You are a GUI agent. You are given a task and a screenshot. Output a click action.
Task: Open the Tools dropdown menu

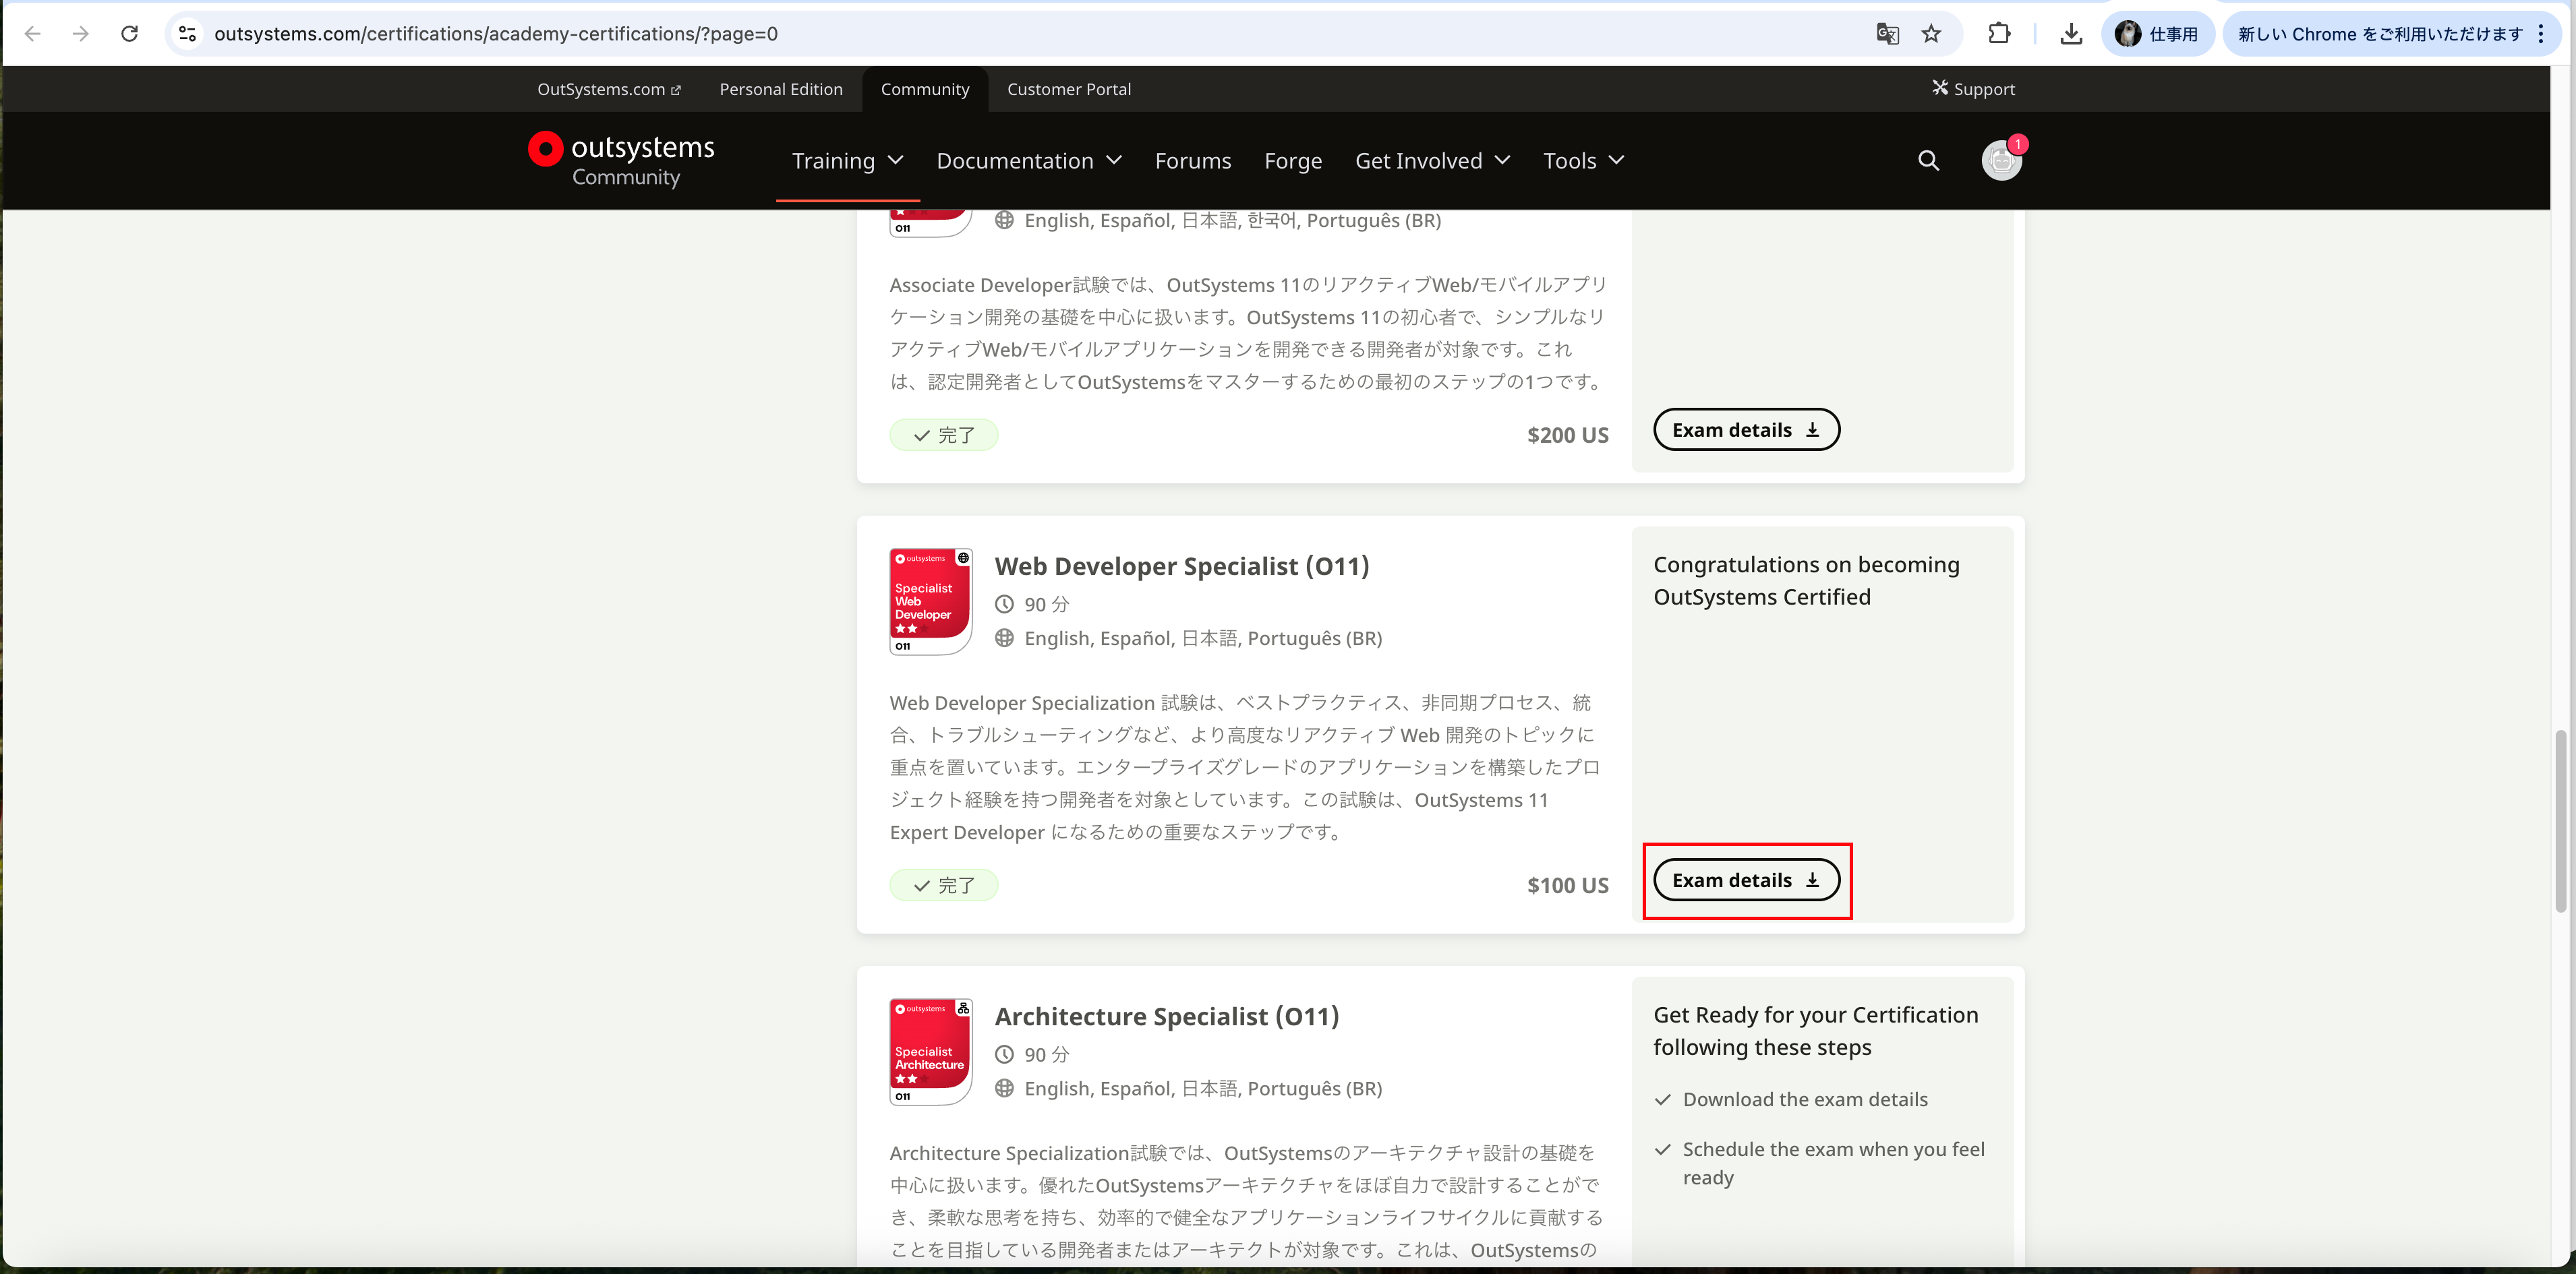pyautogui.click(x=1582, y=161)
